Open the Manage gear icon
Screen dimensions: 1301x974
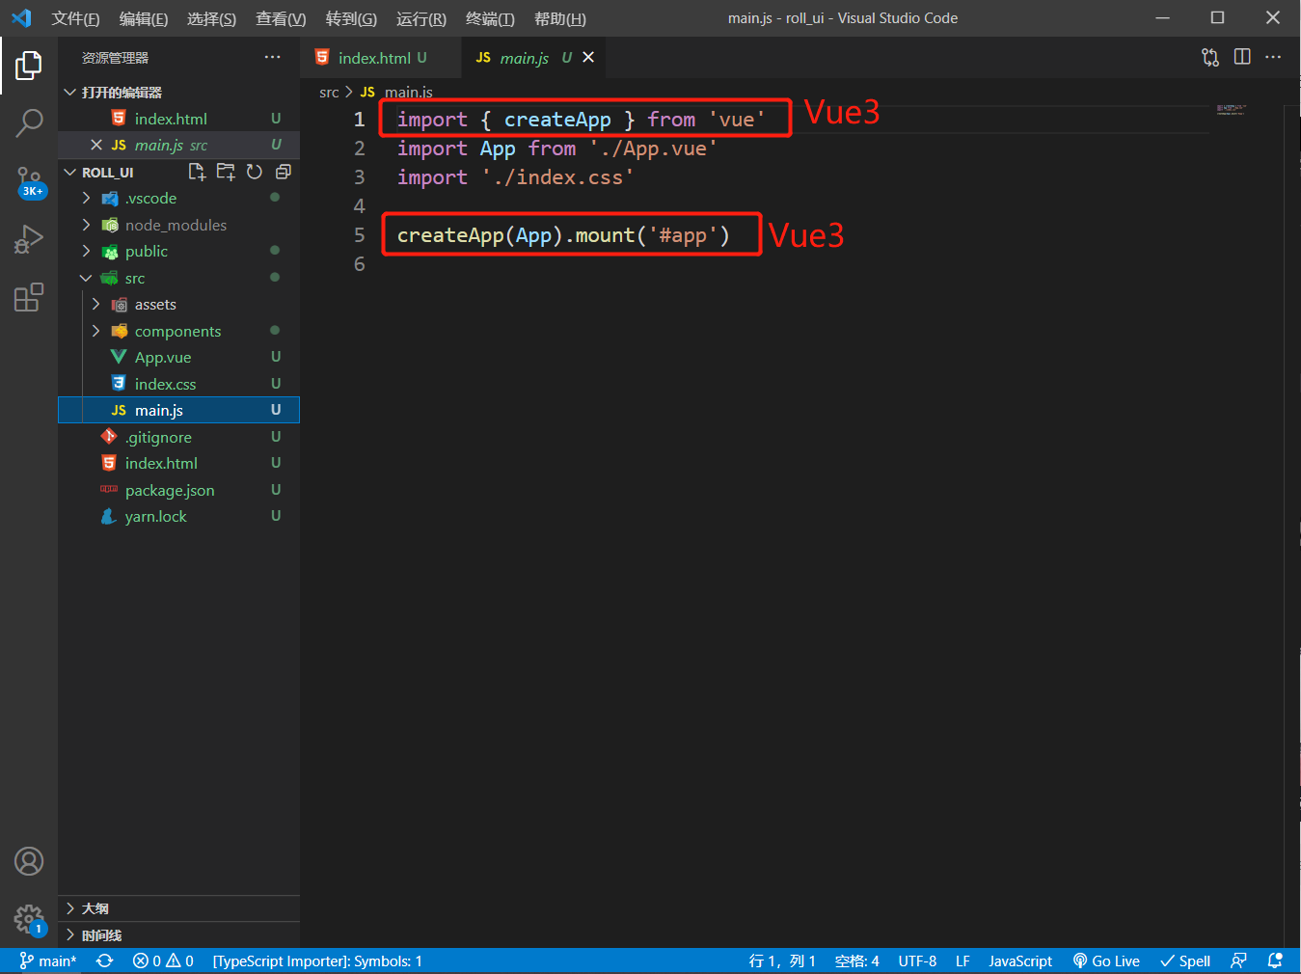tap(29, 919)
